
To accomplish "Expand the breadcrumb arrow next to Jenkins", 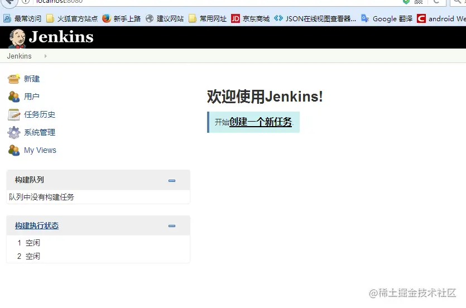I will pos(45,56).
